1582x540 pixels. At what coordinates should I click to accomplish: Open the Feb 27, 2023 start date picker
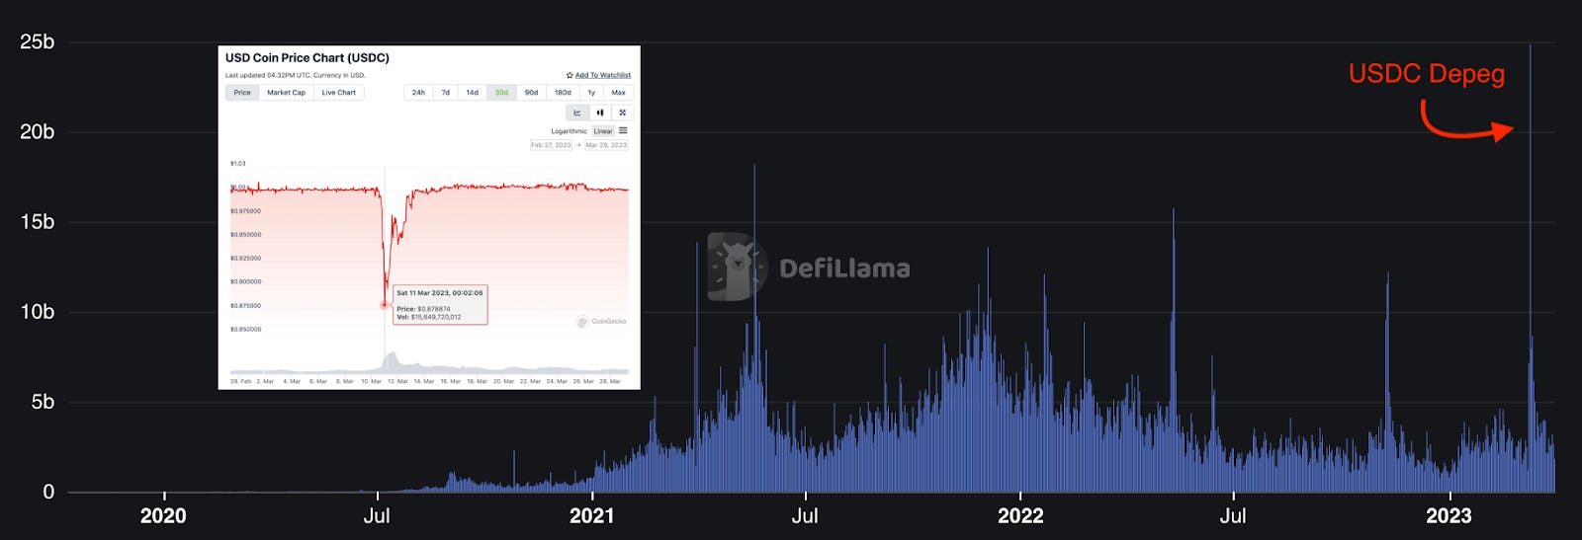pos(551,145)
